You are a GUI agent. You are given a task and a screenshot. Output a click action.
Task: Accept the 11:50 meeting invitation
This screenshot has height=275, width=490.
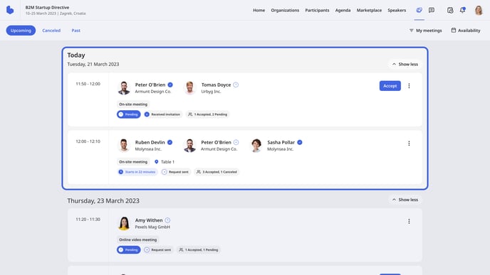390,86
